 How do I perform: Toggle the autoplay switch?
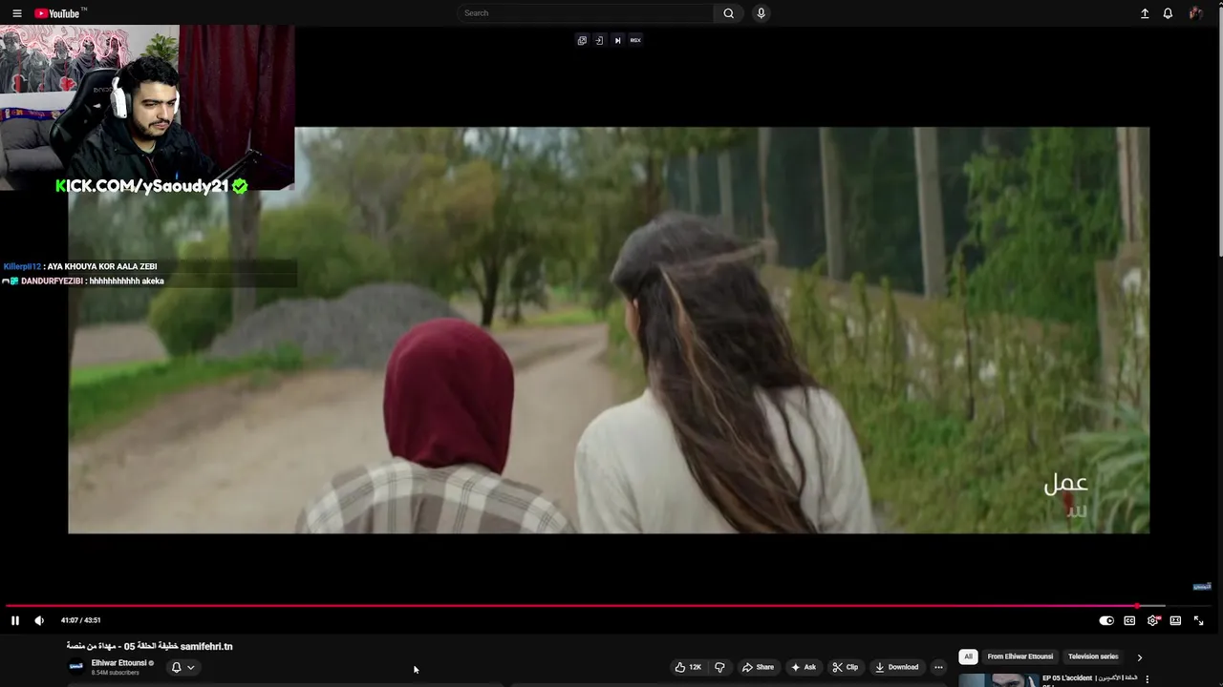coord(1106,620)
